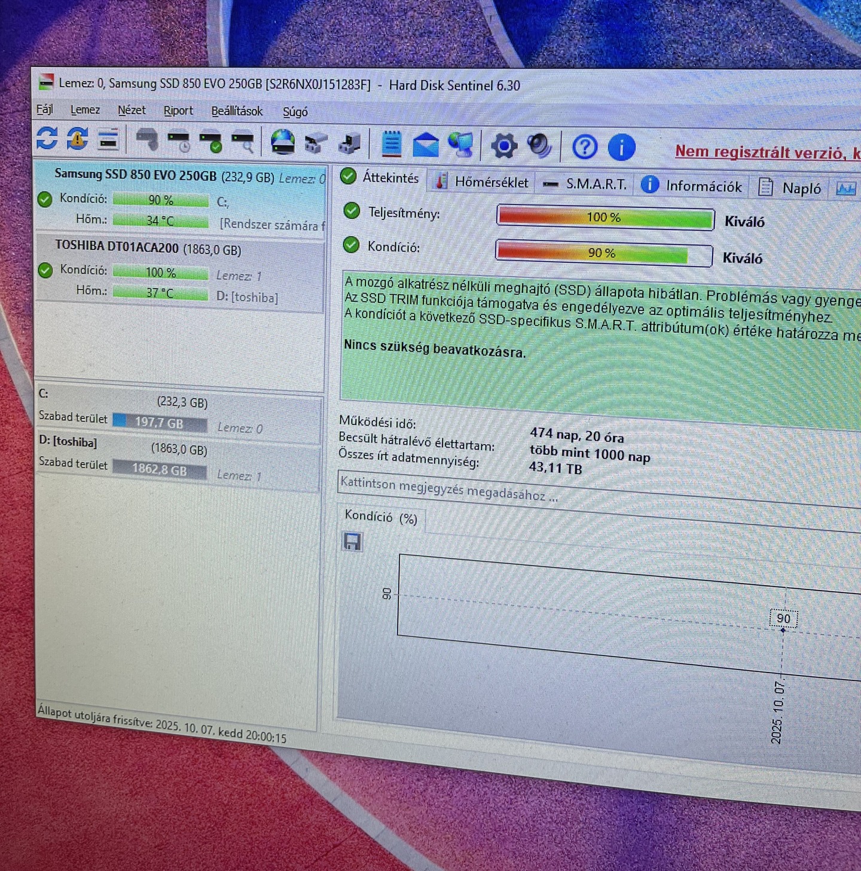Click the disk icon with clock
This screenshot has height=871, width=861.
(x=179, y=141)
